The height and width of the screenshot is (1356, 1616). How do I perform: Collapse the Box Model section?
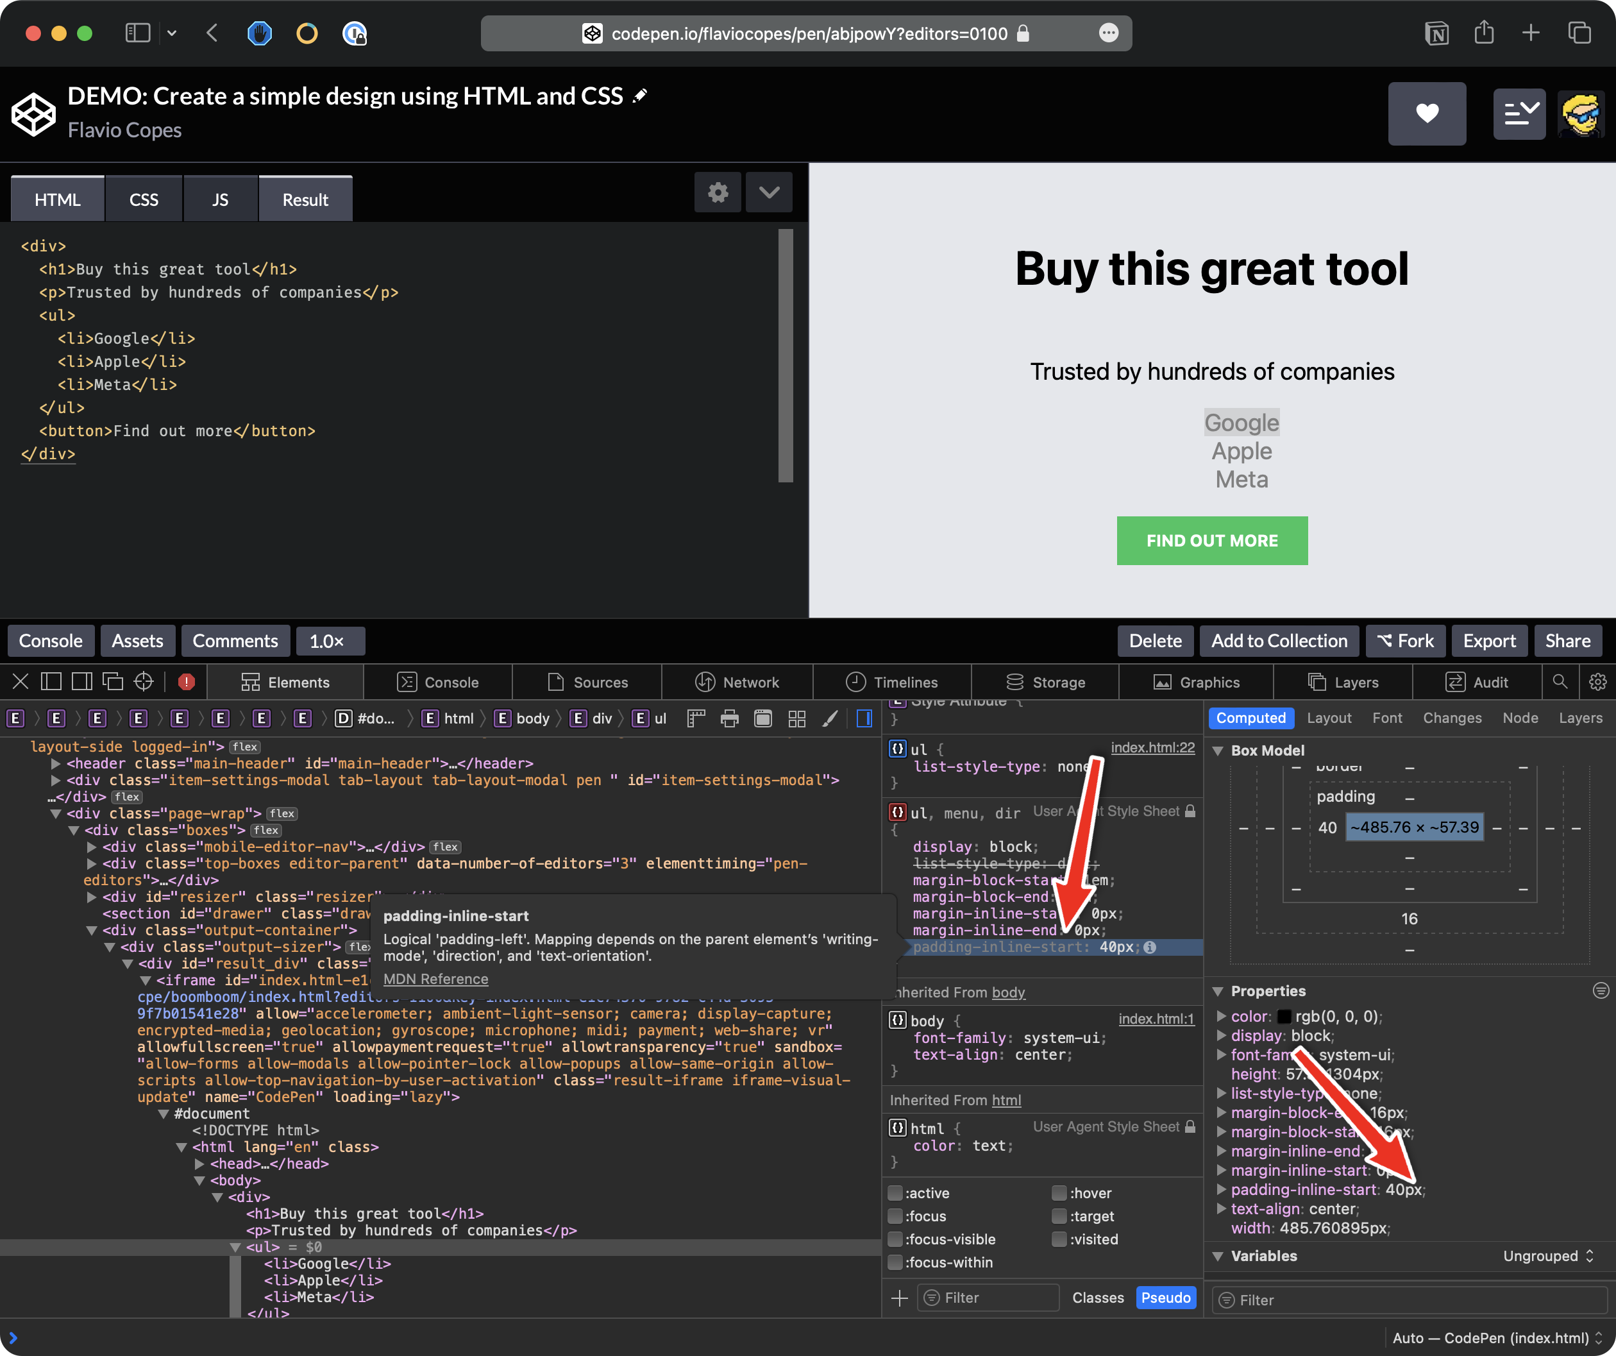tap(1218, 750)
